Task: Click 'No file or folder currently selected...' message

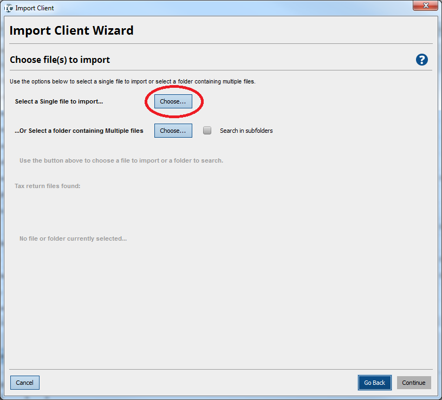Action: (x=73, y=238)
